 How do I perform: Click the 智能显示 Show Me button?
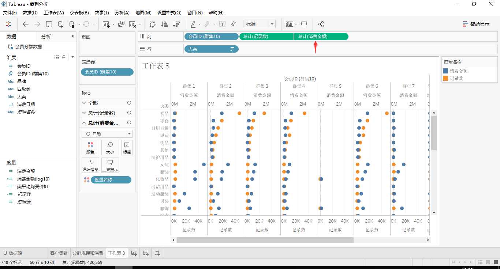click(476, 24)
